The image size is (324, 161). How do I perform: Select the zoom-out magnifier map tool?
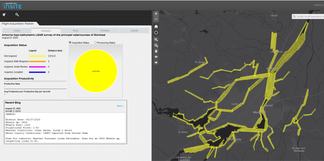156,45
